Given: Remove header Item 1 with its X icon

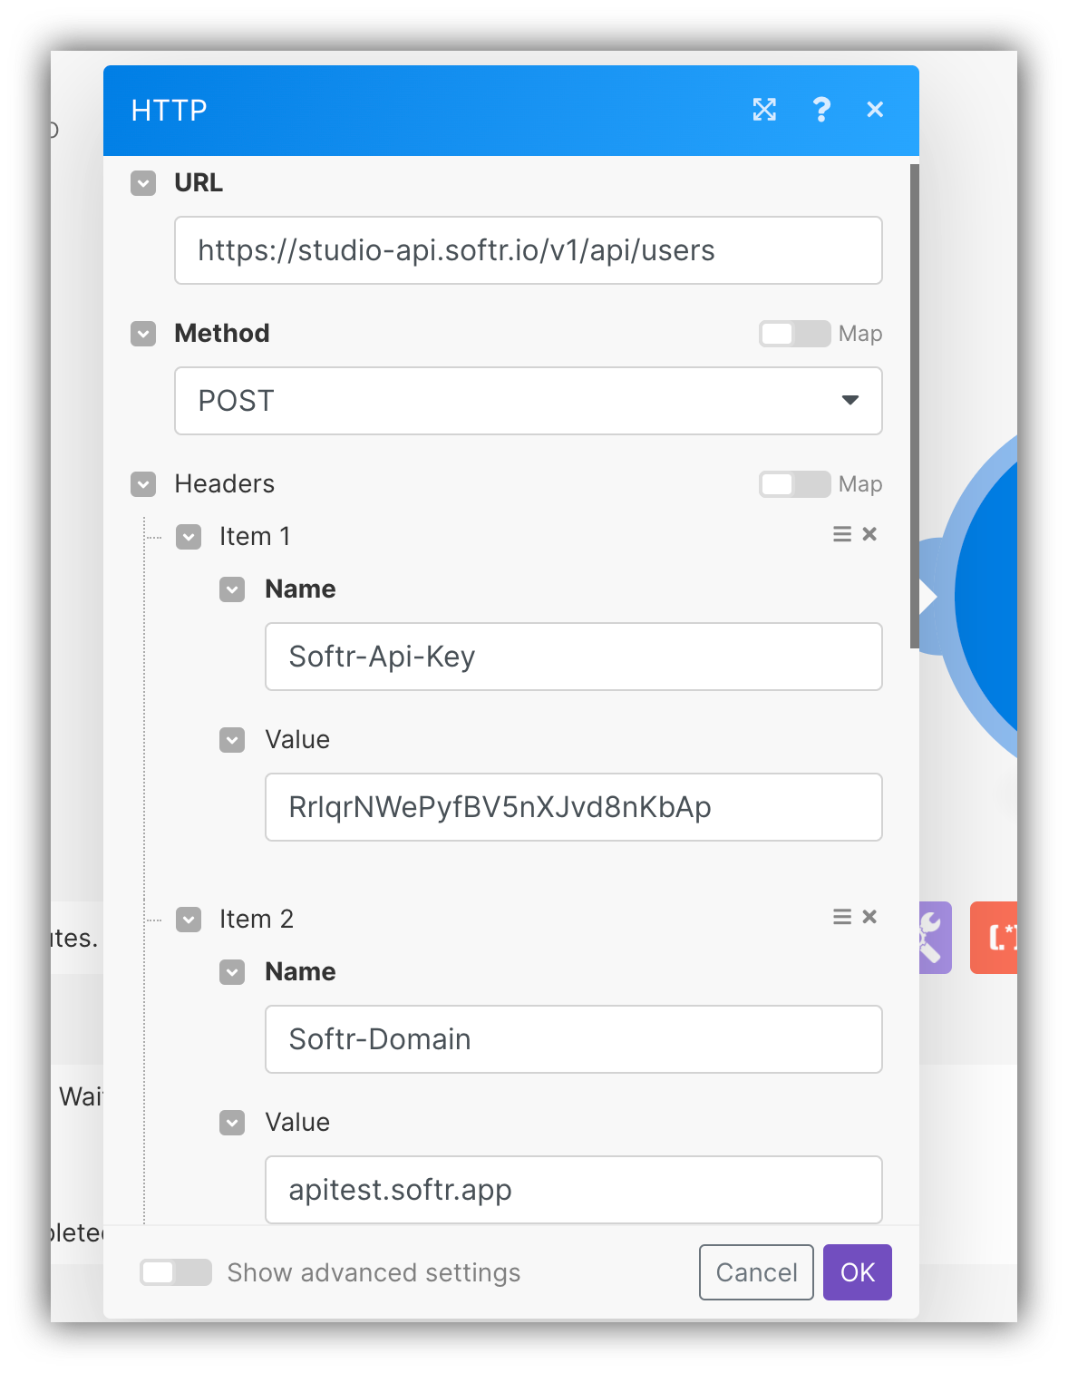Looking at the screenshot, I should [x=869, y=534].
